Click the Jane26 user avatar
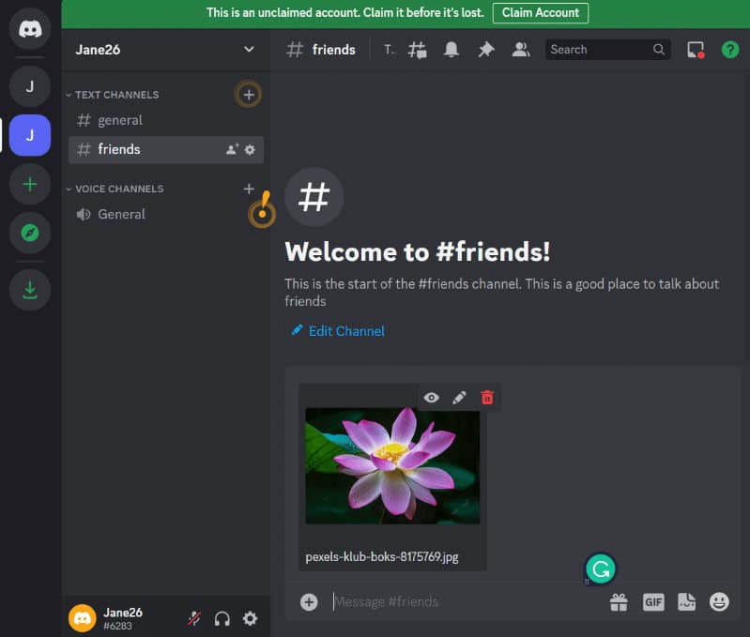The height and width of the screenshot is (637, 750). (x=83, y=618)
